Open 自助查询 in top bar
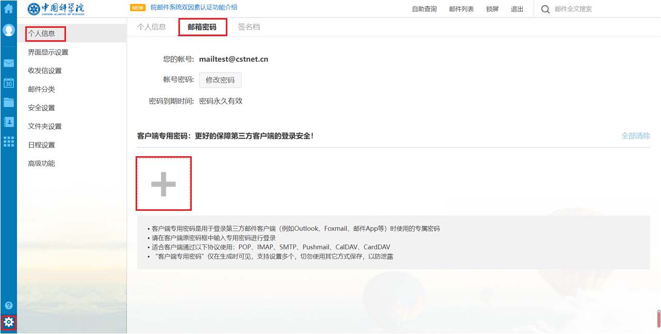Screen dimensions: 661x334 coord(424,9)
